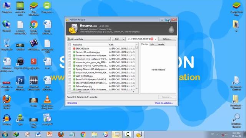Viewport: 246px width, 138px height.
Task: Click the Piriform pear logo
Action: tap(171, 29)
